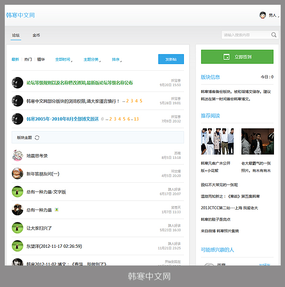
Task: Open avatar beside 韩寒2005年-2010年 post
Action: coord(17,119)
